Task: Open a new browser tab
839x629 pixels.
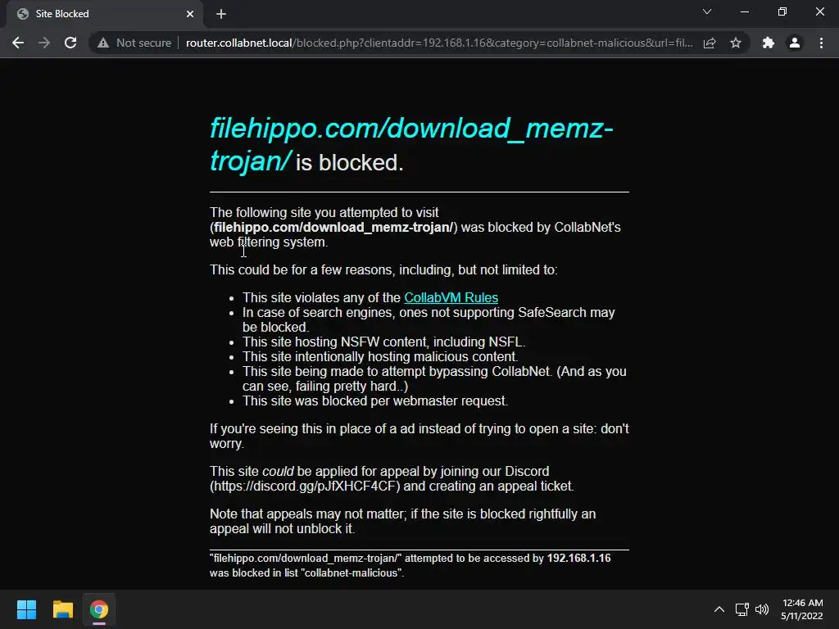Action: 221,15
